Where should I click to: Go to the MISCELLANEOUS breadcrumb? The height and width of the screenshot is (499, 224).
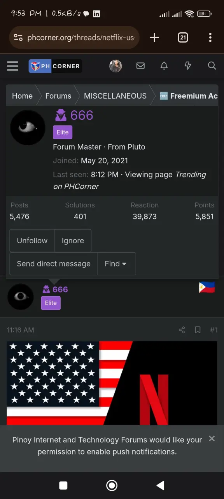point(115,96)
